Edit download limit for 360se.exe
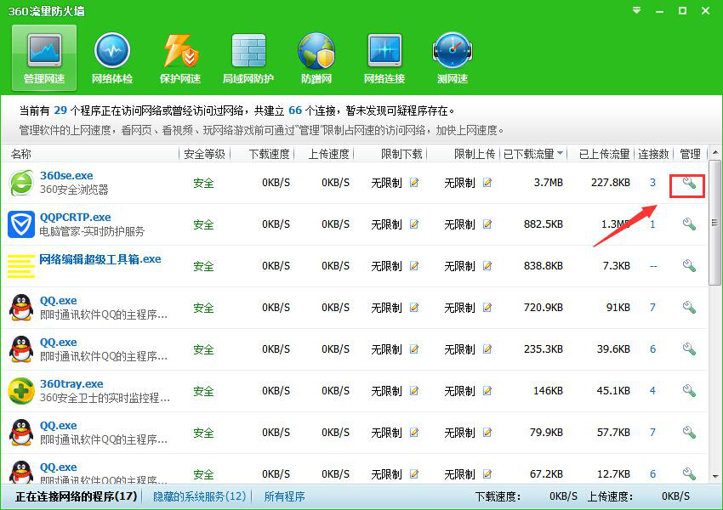723x510 pixels. [414, 183]
